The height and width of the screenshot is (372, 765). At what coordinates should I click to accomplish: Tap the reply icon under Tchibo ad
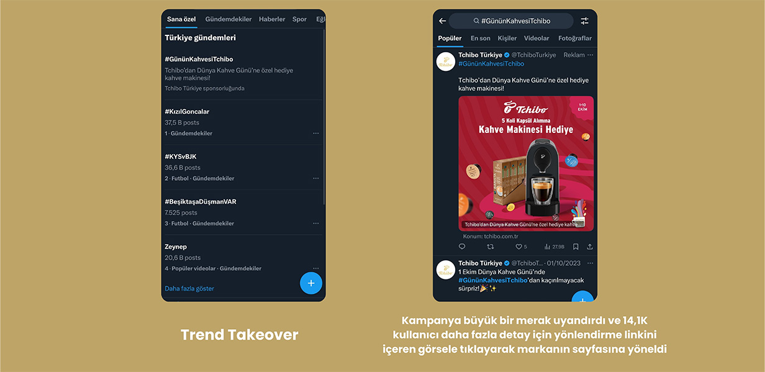click(462, 247)
